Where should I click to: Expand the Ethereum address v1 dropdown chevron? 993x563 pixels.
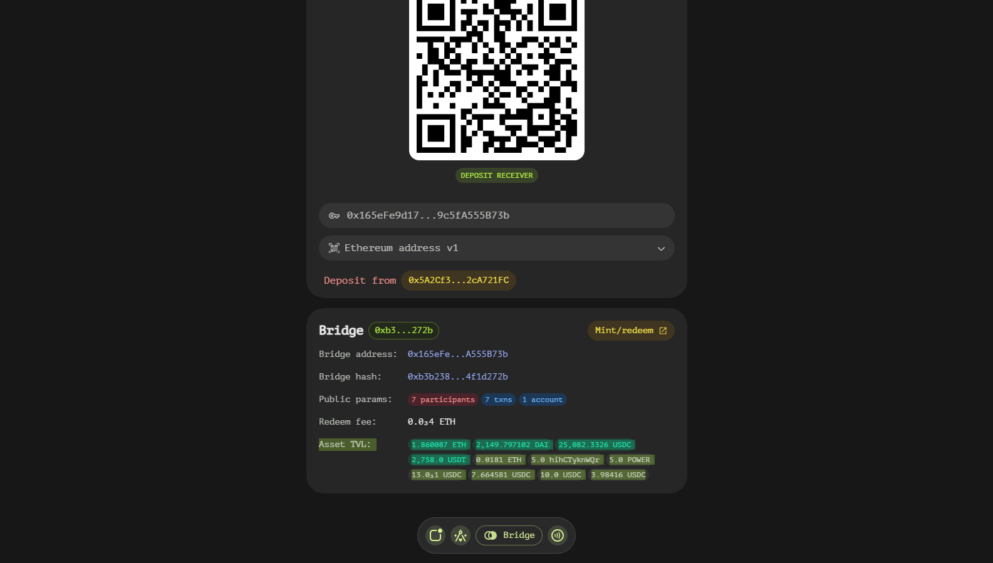click(661, 249)
